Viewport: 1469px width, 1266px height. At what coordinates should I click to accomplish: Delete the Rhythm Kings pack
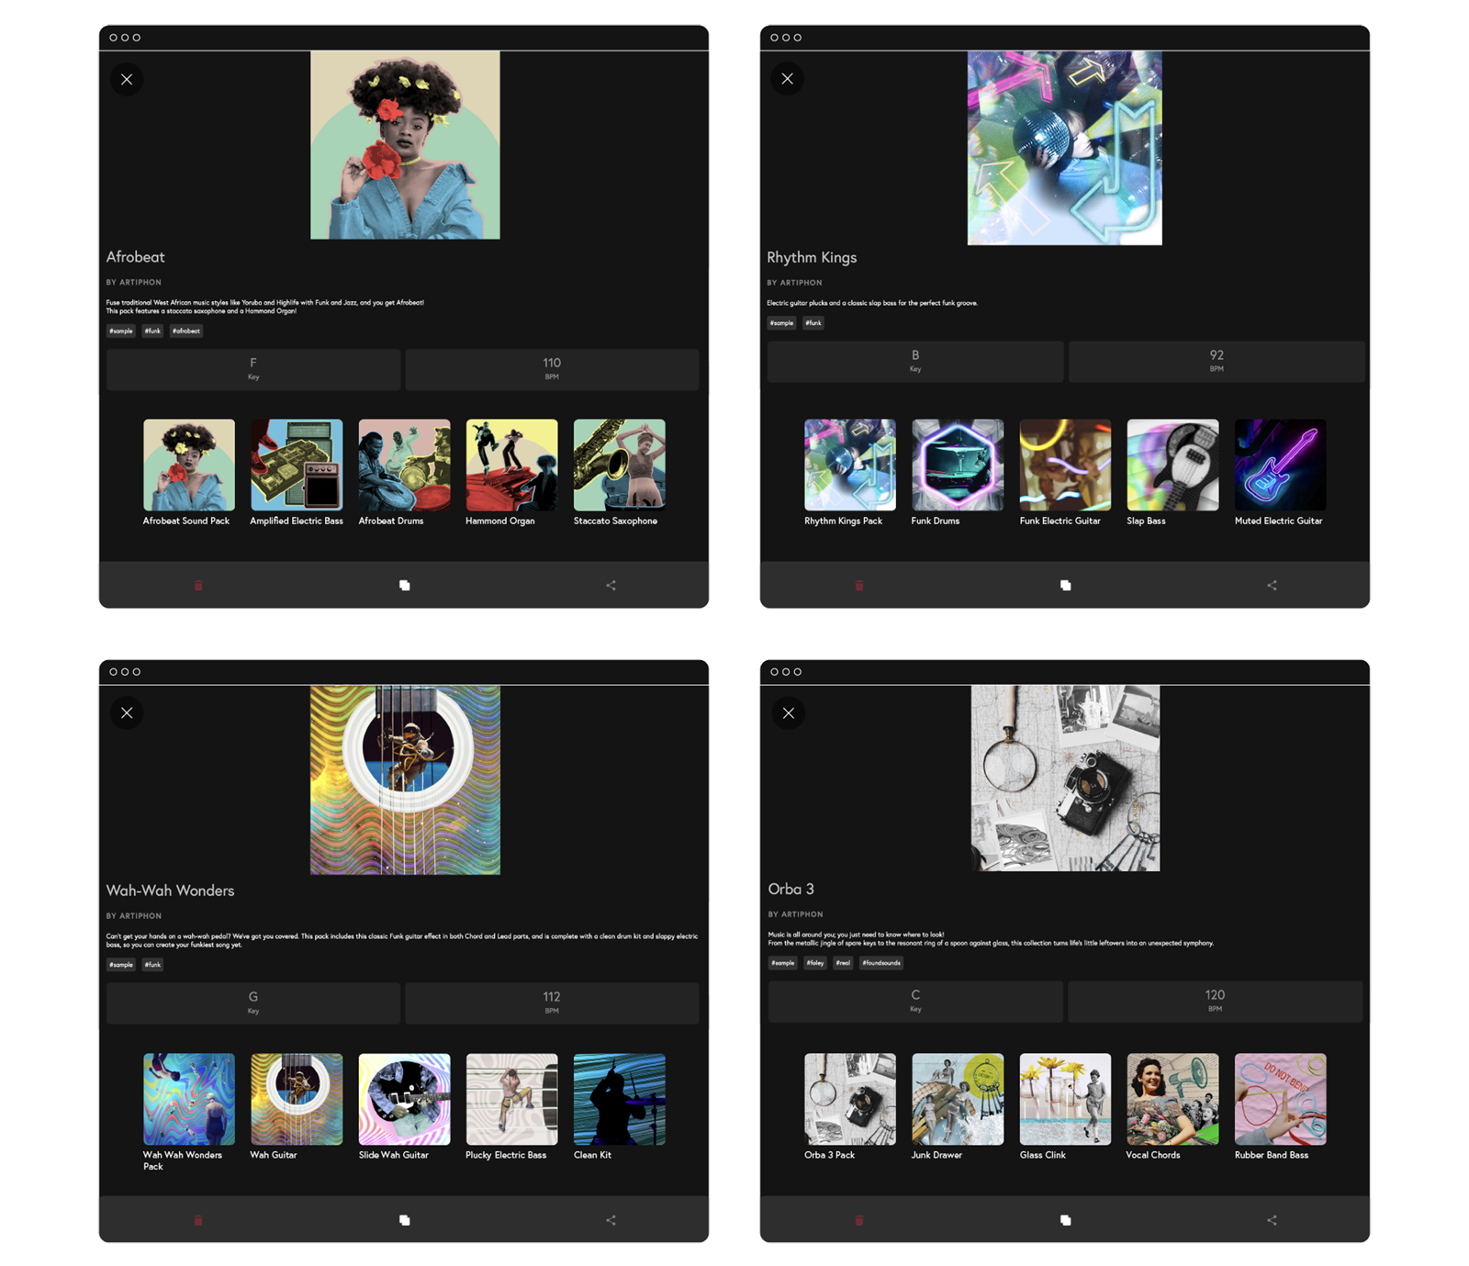click(x=859, y=586)
